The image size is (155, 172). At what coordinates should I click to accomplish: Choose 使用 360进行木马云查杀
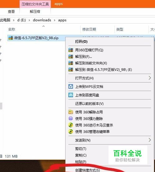click(x=94, y=125)
